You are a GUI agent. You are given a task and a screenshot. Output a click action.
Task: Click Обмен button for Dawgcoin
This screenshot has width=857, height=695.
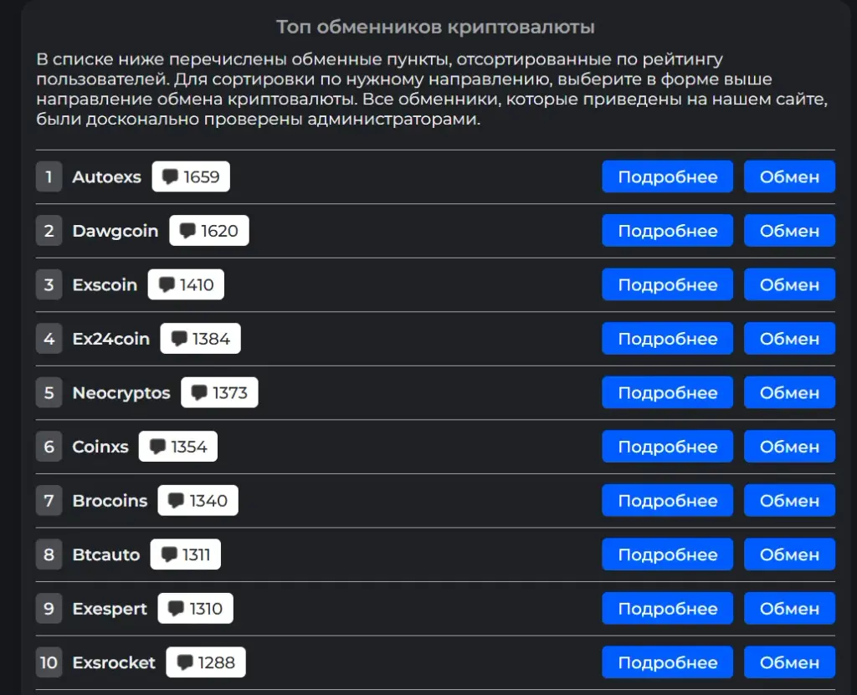click(789, 231)
